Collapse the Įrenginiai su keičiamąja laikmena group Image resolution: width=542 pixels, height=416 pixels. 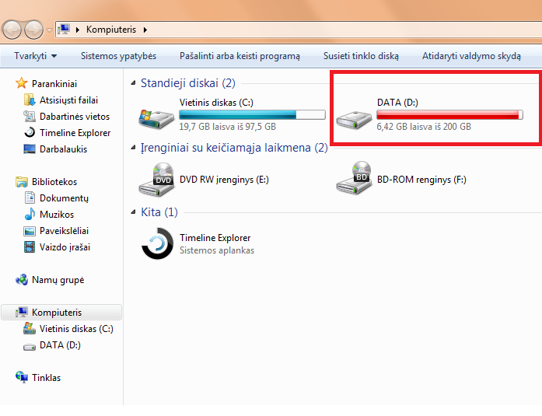(133, 148)
